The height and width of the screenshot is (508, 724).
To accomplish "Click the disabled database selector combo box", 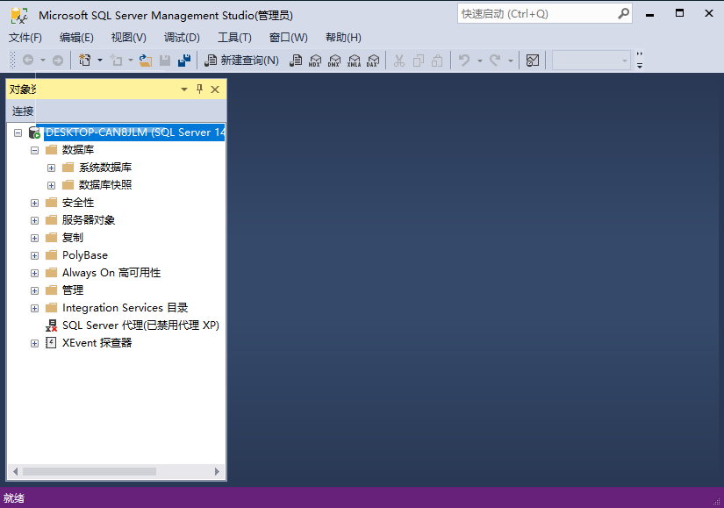I will (x=591, y=60).
